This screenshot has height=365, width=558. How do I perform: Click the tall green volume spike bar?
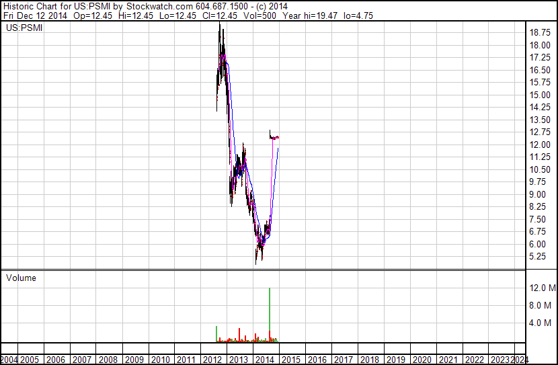click(270, 315)
